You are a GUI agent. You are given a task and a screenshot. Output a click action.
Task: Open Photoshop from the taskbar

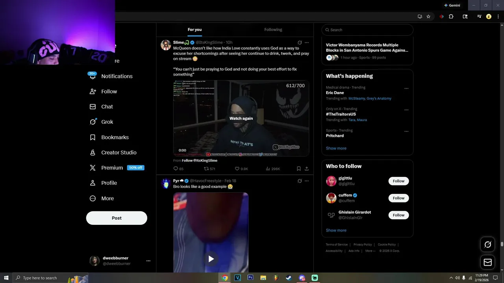(250, 277)
